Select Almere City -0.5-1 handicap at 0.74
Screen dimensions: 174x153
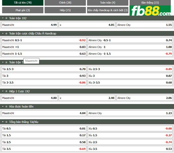130,40
